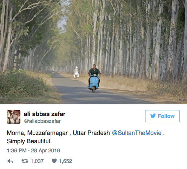187x169 pixels.
Task: Retweet using the retweet arrows icon
Action: click(25, 161)
